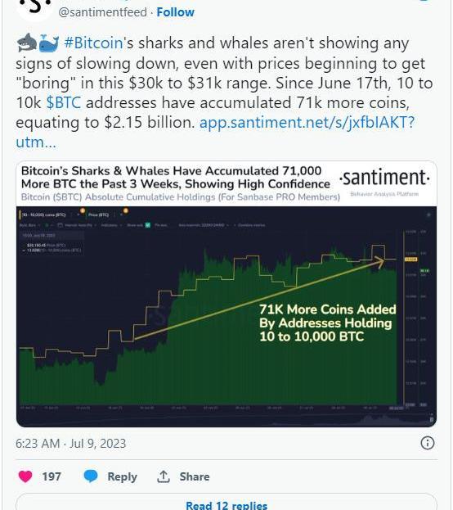Click the #Bitcoin hashtag
Screen dimensions: 453x510
pos(93,43)
